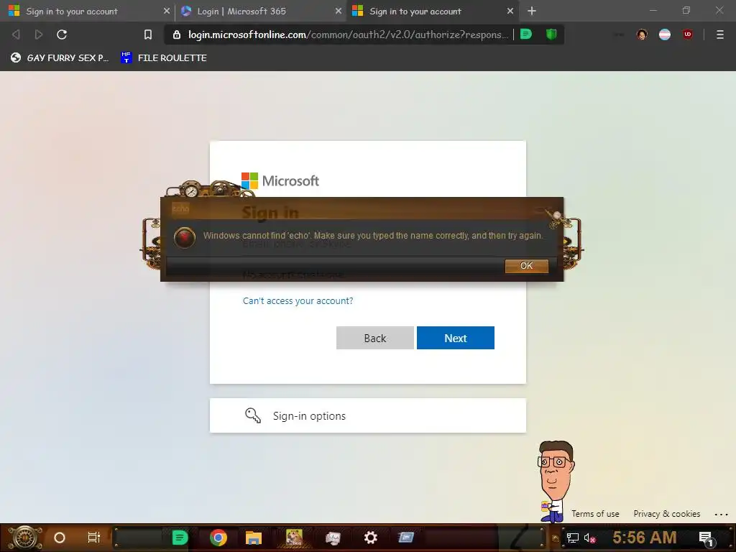The image size is (736, 552).
Task: Click the login.microsoftonline.com address bar
Action: coord(348,34)
